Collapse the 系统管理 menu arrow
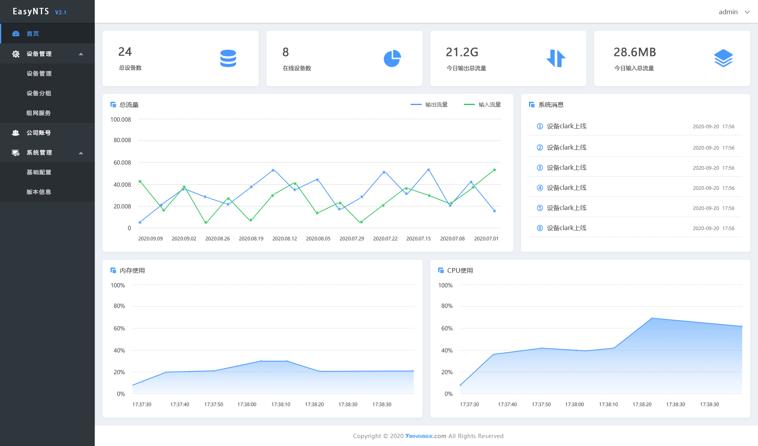 click(x=81, y=153)
